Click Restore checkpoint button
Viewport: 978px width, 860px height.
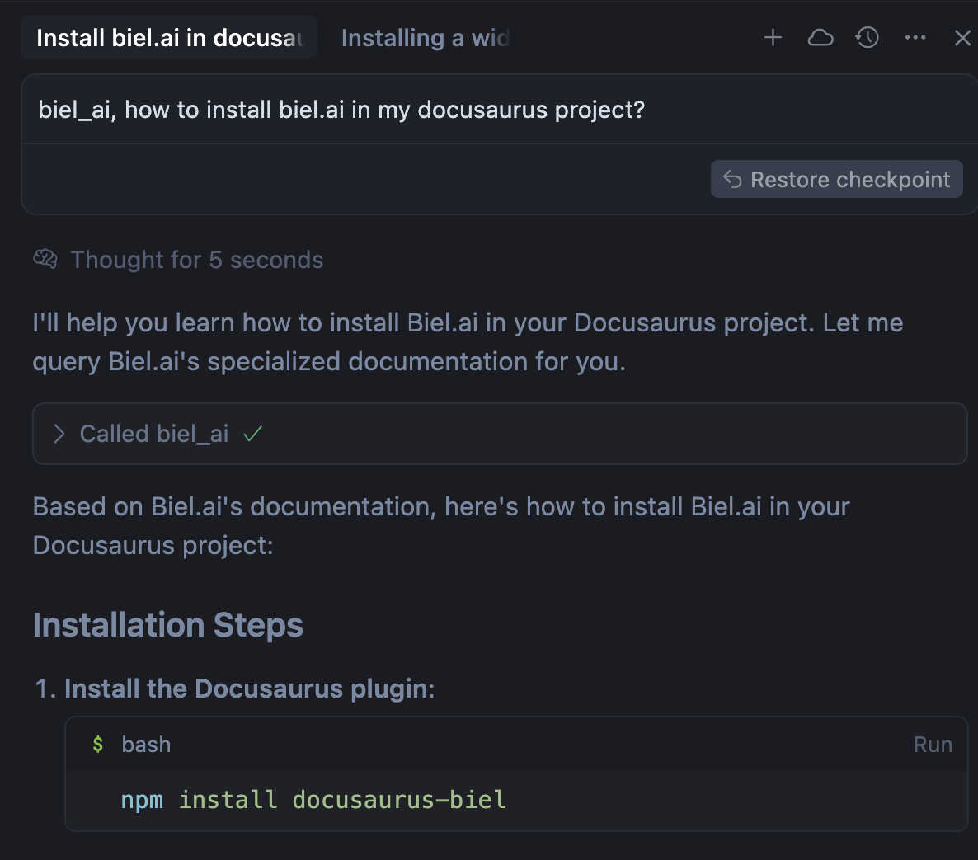pyautogui.click(x=836, y=180)
